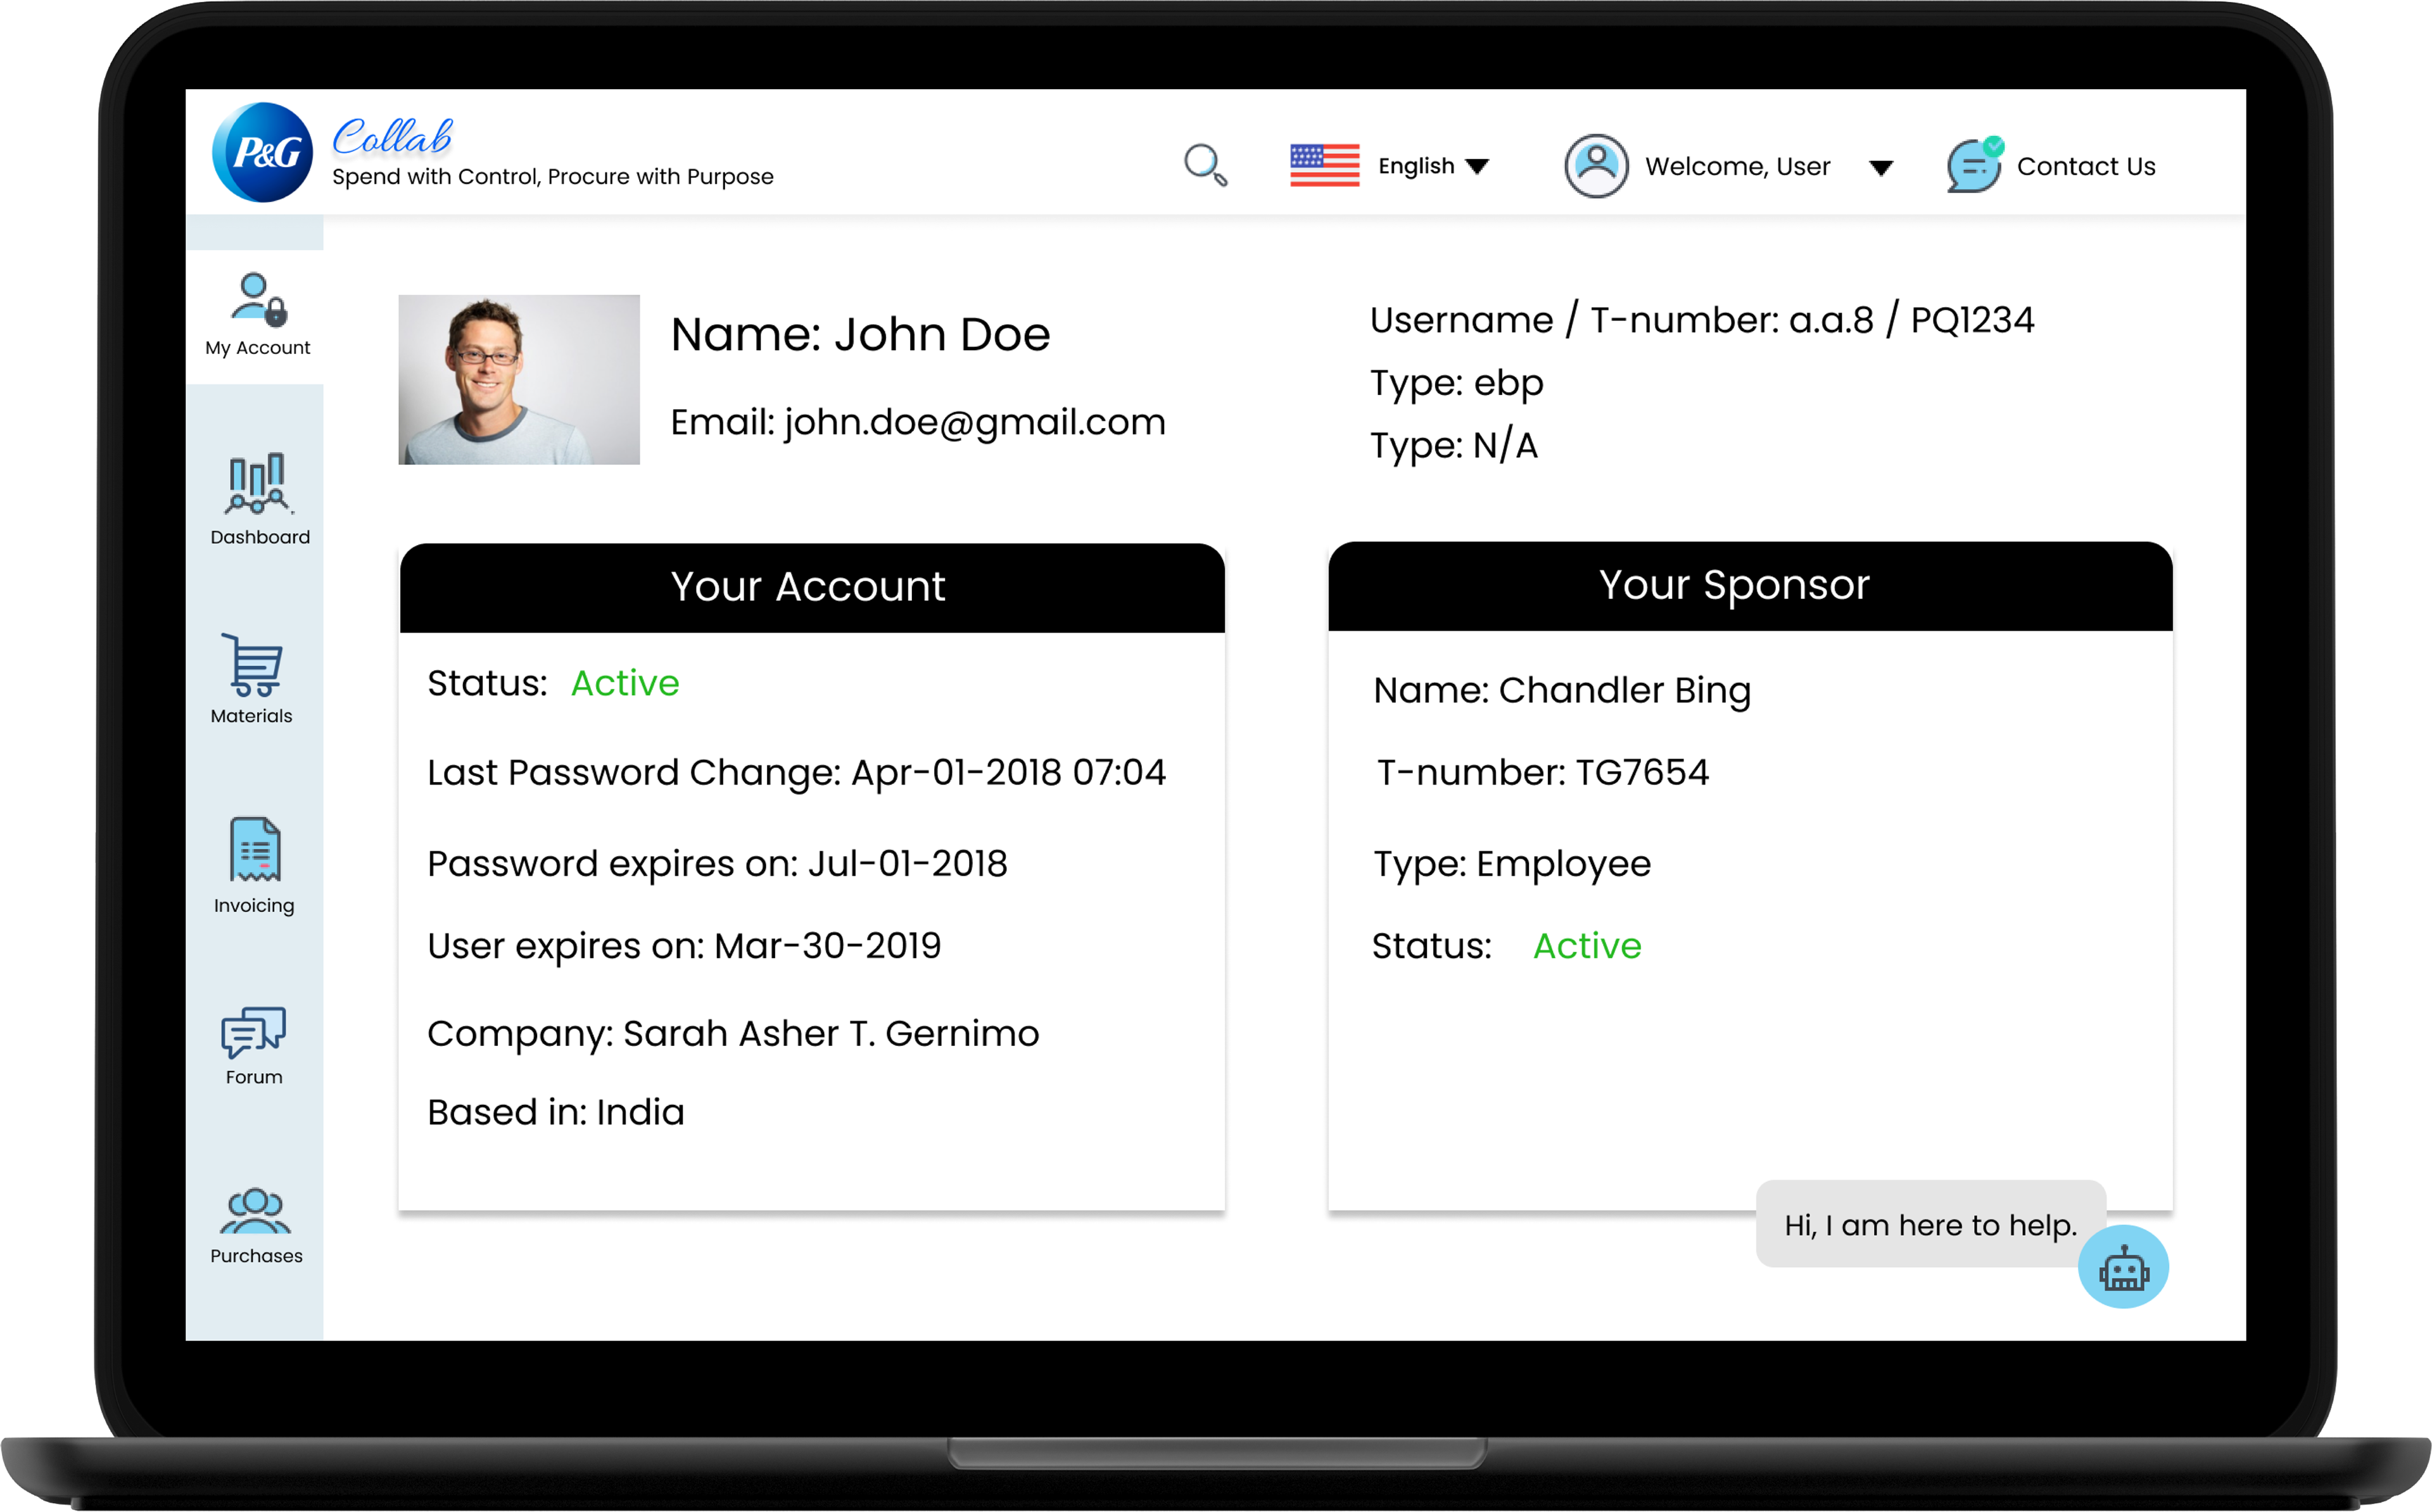Click "Last Password Change: Apr-01-2018 07:04"
This screenshot has width=2432, height=1512.
point(796,773)
